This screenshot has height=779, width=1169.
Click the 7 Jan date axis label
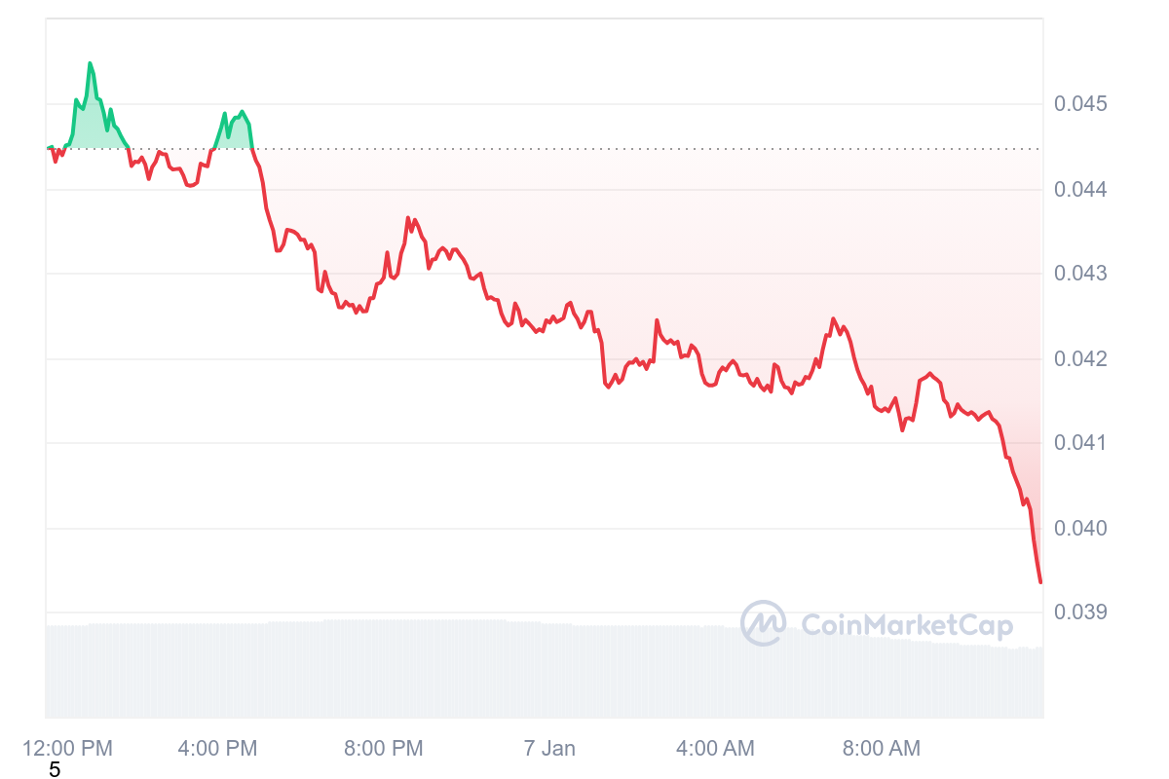click(549, 748)
